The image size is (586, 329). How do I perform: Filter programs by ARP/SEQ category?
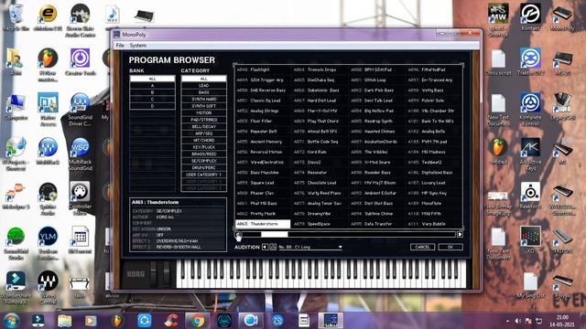point(203,133)
